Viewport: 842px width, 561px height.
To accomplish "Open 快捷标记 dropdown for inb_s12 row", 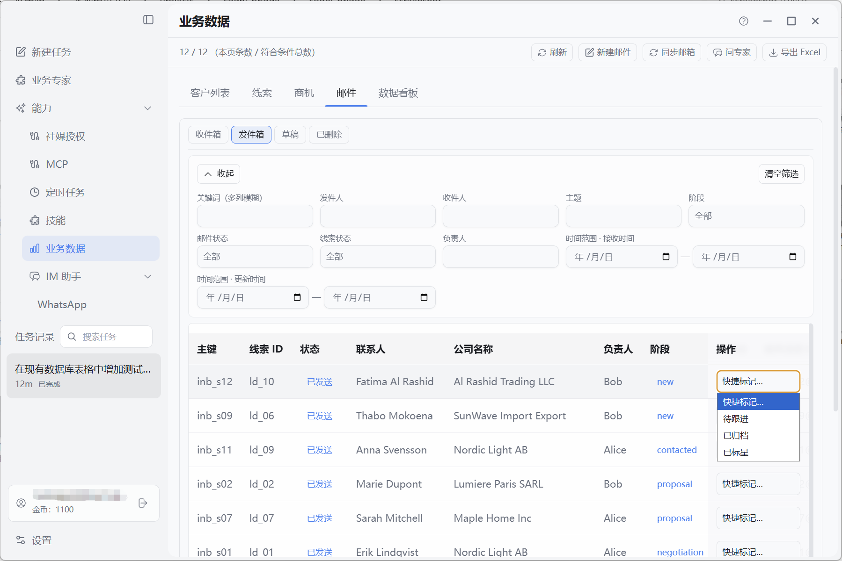I will pyautogui.click(x=758, y=381).
